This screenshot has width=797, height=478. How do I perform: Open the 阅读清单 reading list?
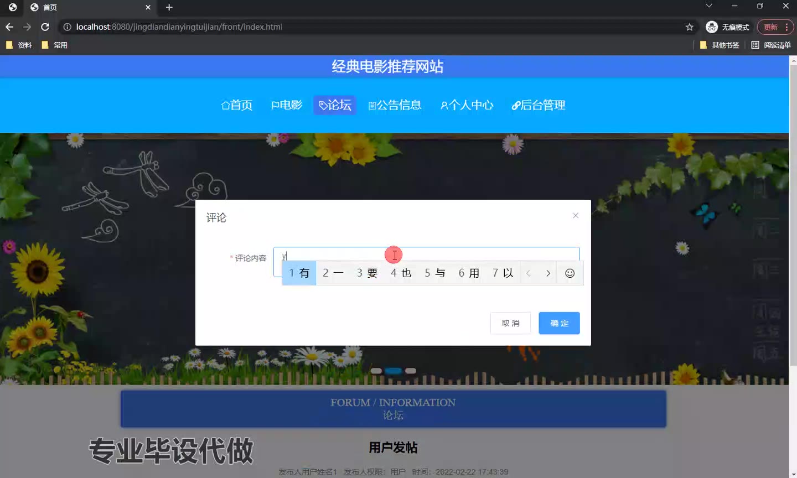771,45
